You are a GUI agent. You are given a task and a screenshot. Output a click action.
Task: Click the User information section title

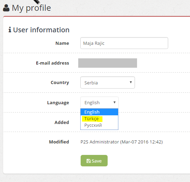tap(41, 30)
